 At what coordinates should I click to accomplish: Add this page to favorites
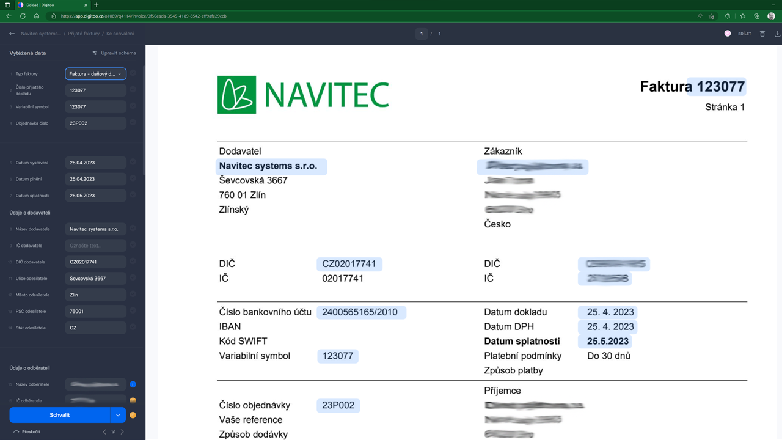click(712, 16)
